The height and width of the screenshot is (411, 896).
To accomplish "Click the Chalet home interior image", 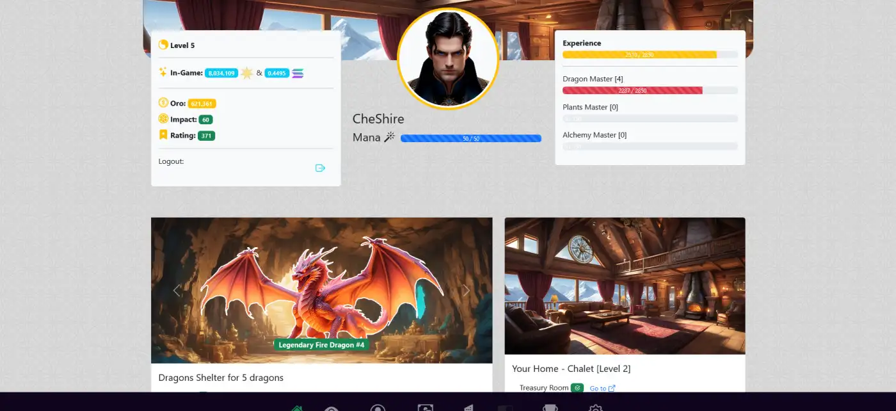I will pyautogui.click(x=625, y=286).
